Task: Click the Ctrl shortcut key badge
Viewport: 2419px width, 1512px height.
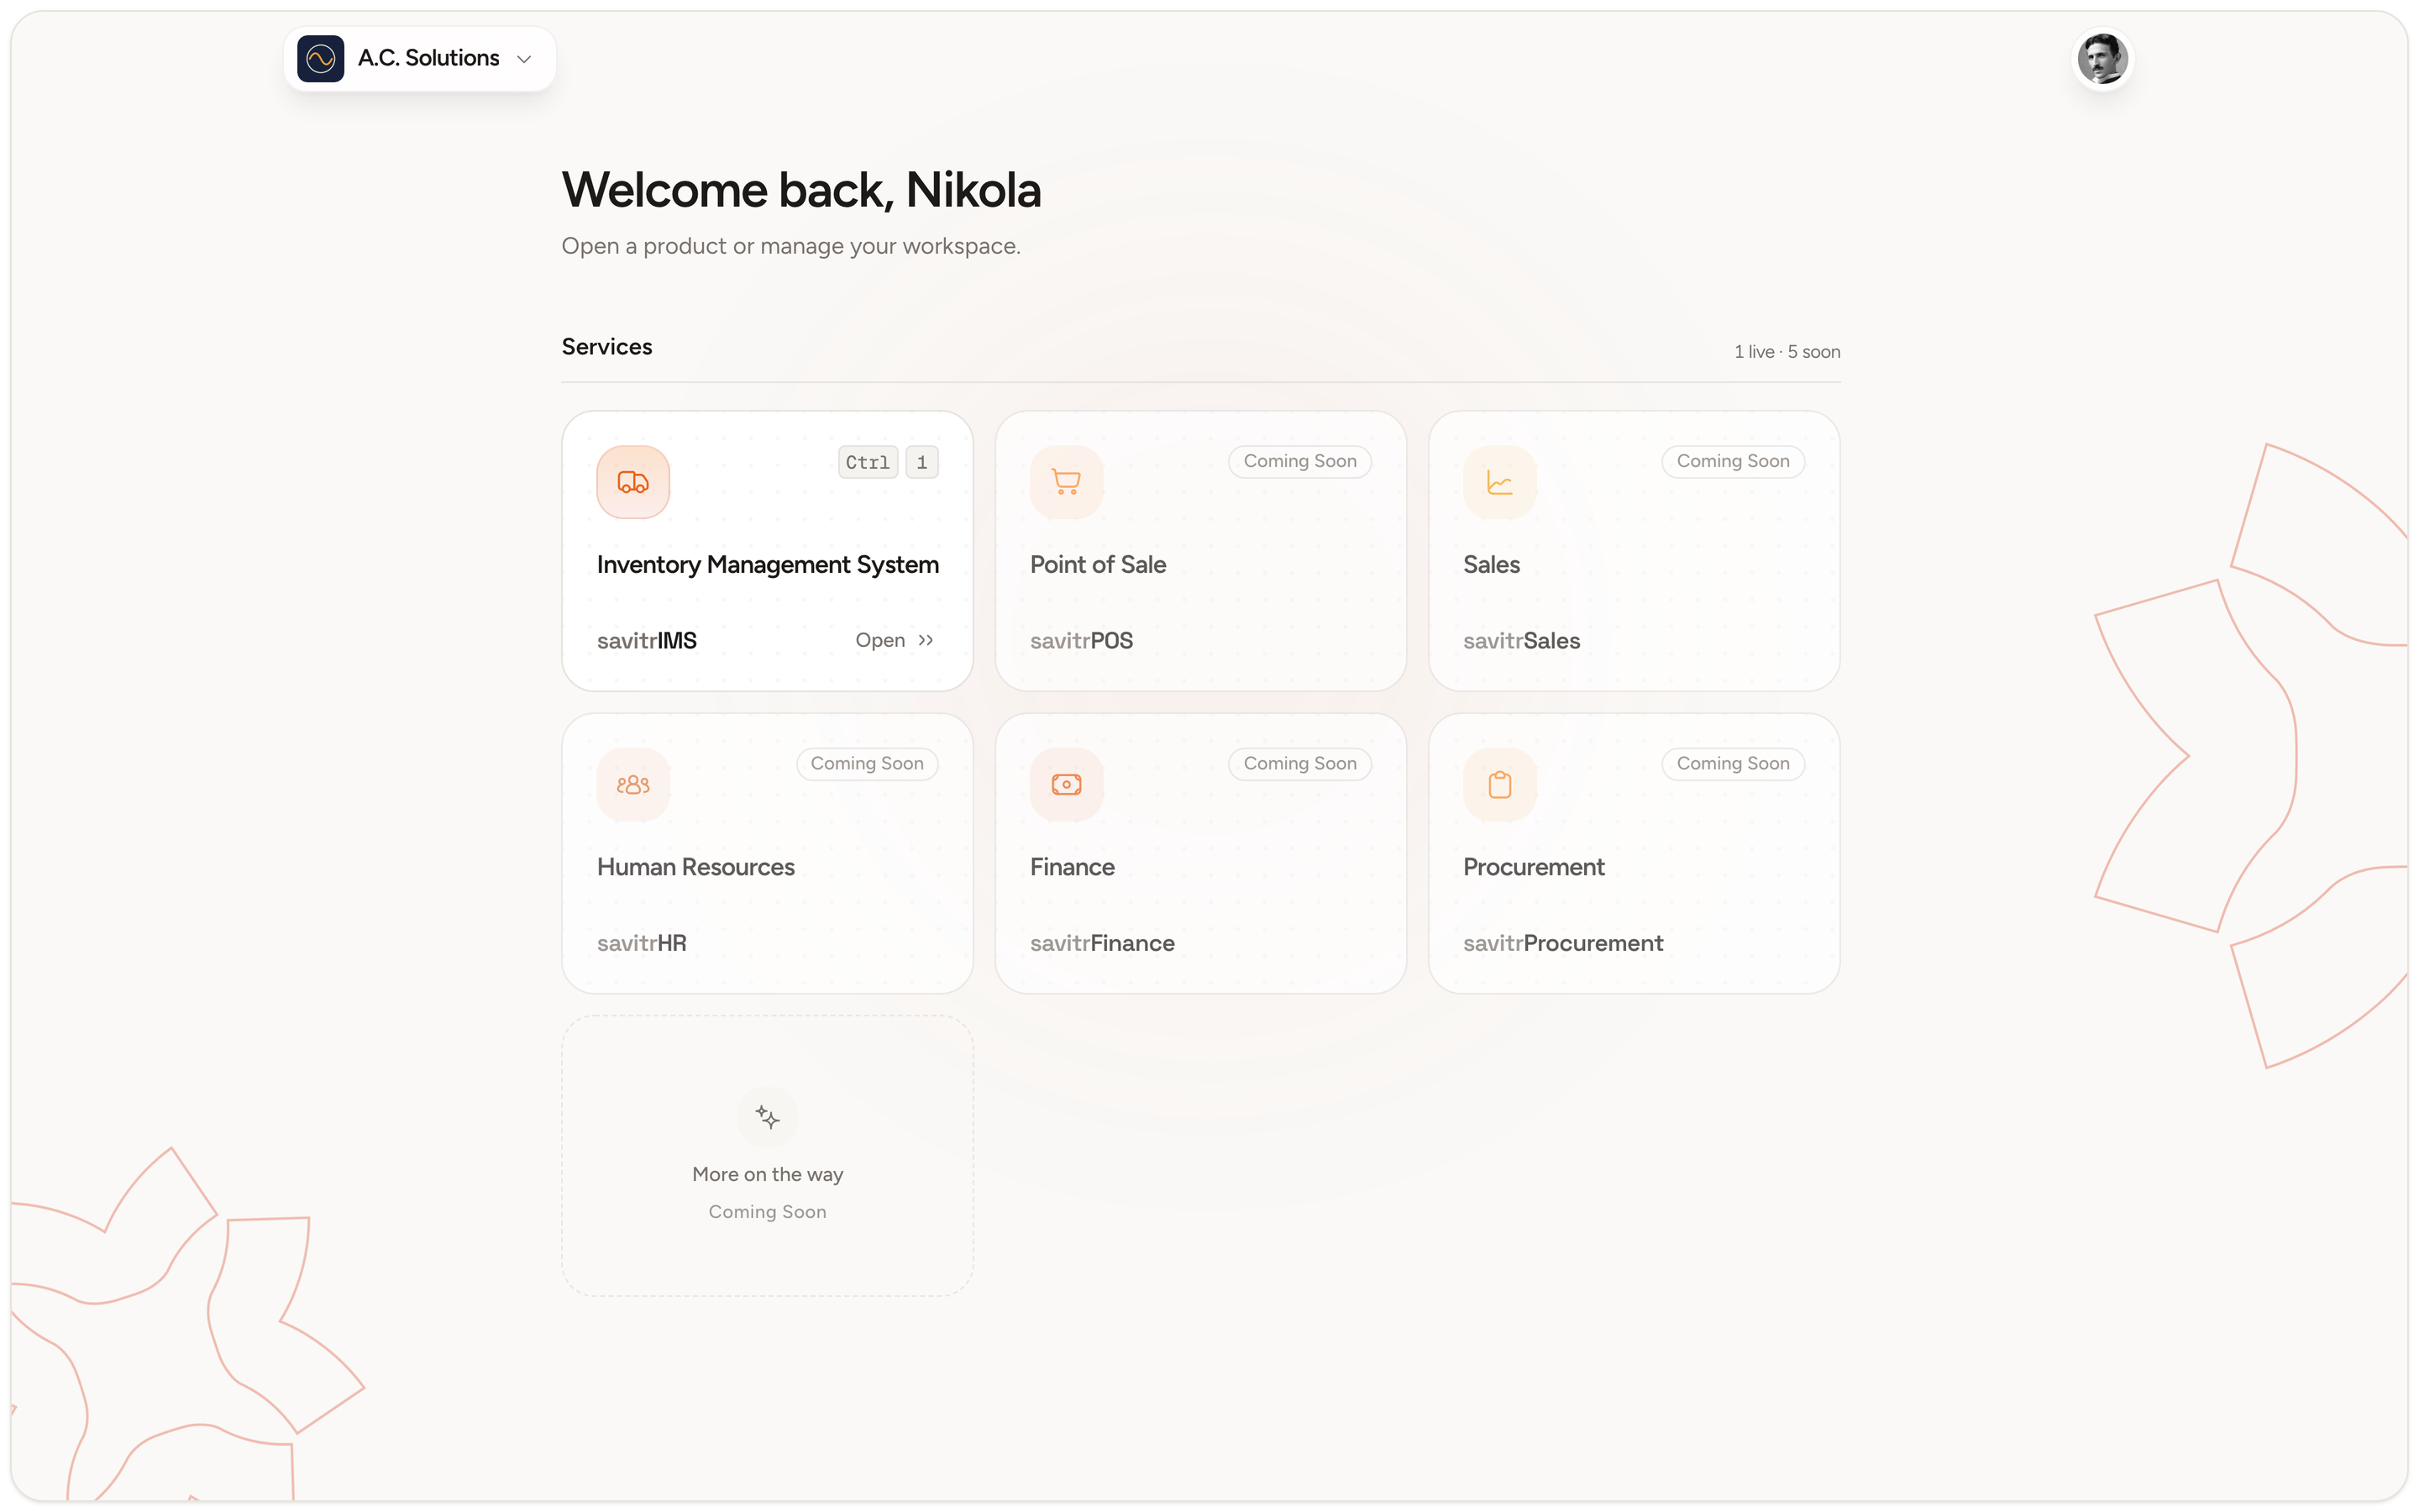Action: (x=868, y=462)
